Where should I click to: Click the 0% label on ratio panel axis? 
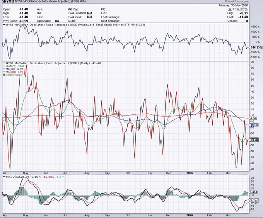coord(258,42)
